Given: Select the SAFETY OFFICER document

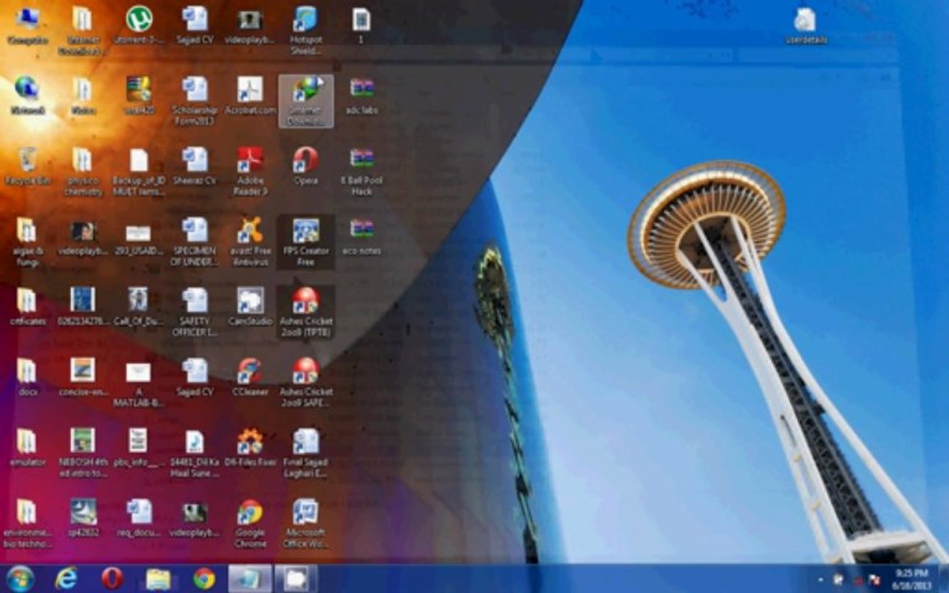Looking at the screenshot, I should pyautogui.click(x=195, y=311).
